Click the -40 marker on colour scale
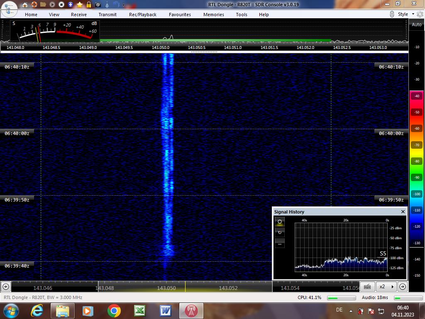Screen dimensions: 425x319 point(417,96)
